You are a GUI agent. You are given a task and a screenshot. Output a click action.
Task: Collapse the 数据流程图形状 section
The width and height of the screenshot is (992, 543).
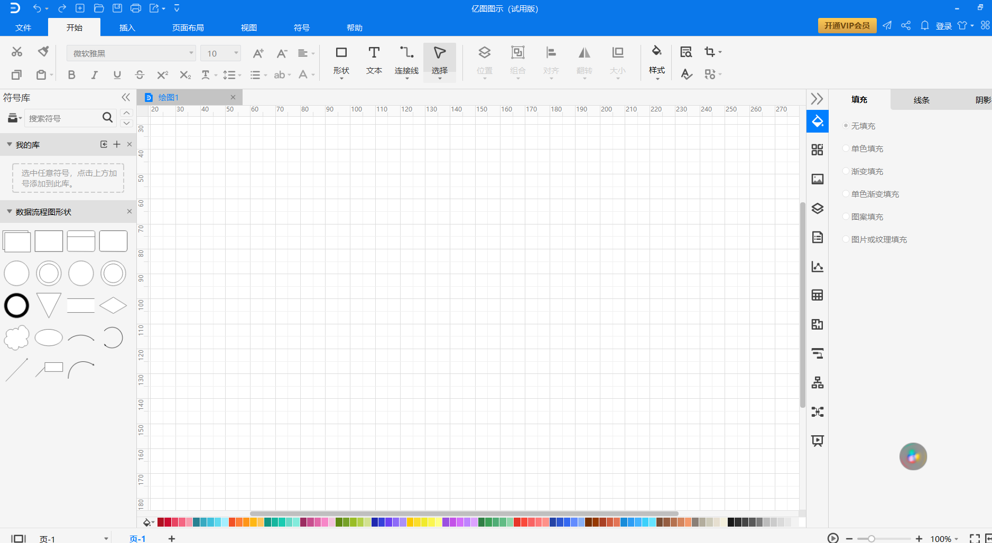tap(9, 211)
